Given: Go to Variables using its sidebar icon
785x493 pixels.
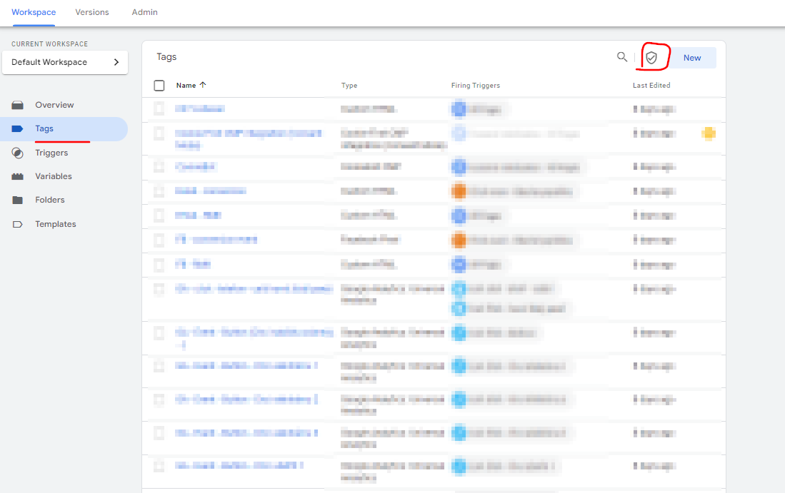Looking at the screenshot, I should (x=18, y=176).
